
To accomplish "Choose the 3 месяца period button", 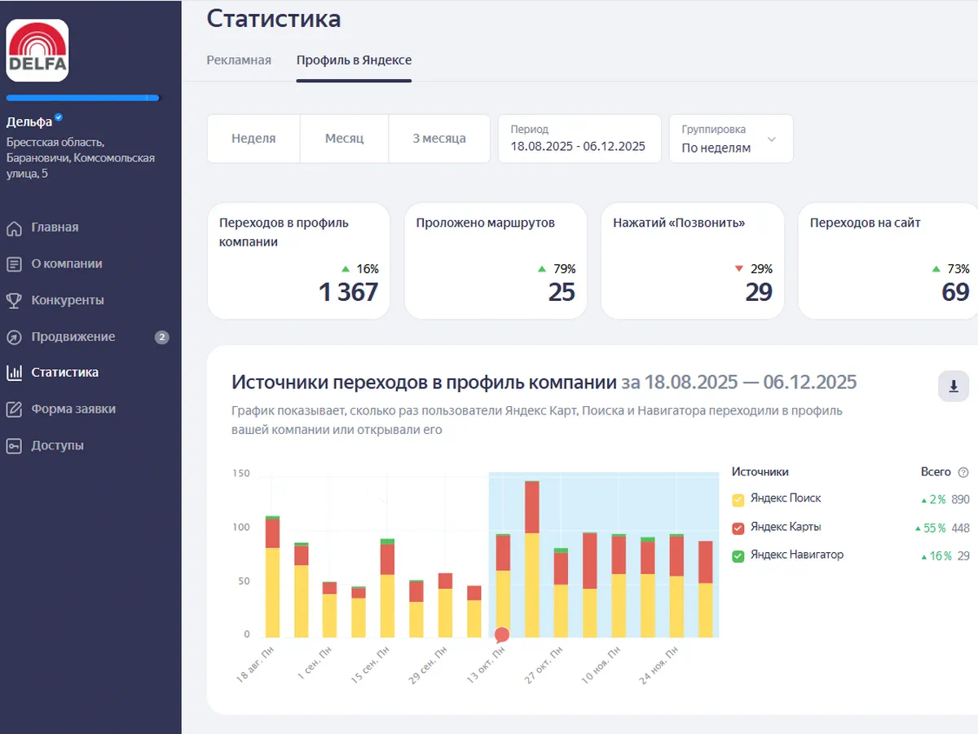I will [x=438, y=139].
